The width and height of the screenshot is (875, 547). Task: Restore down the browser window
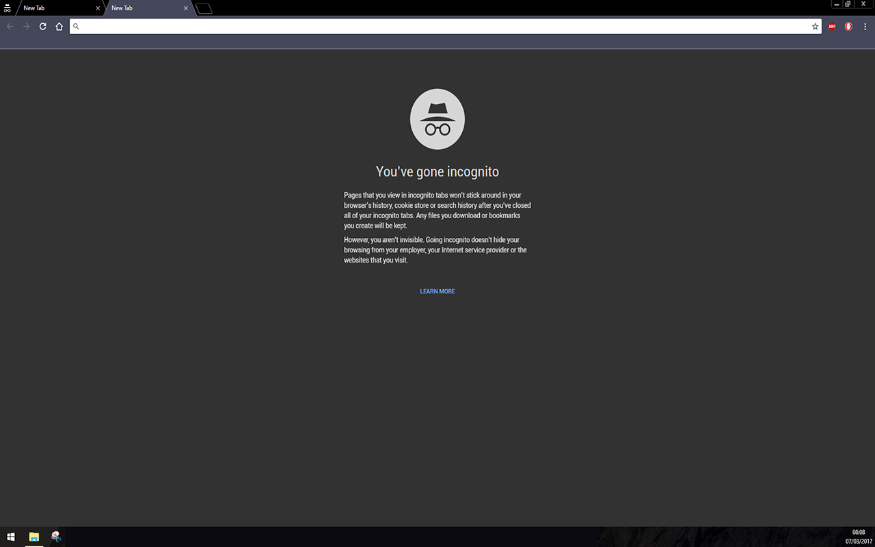[848, 4]
